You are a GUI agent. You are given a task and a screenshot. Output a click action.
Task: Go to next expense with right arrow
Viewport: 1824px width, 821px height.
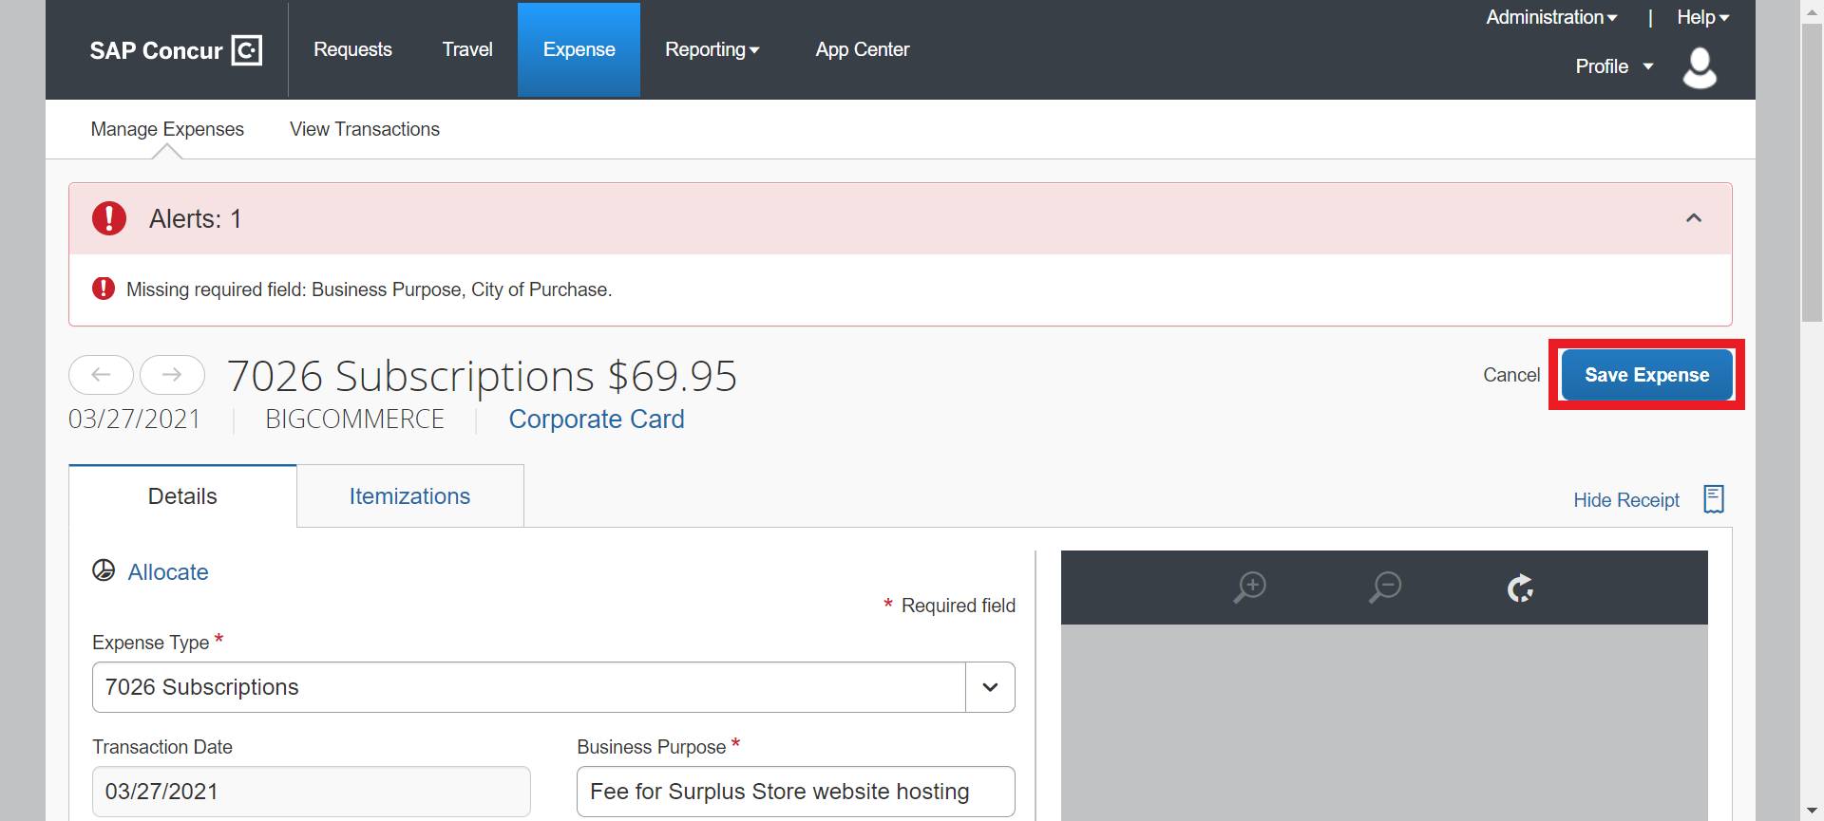[x=172, y=375]
